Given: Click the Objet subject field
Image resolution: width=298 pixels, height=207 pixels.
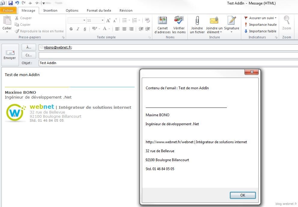Looking at the screenshot, I should pyautogui.click(x=168, y=63).
